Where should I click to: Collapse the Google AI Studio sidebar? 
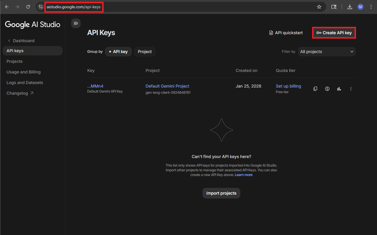(x=76, y=23)
